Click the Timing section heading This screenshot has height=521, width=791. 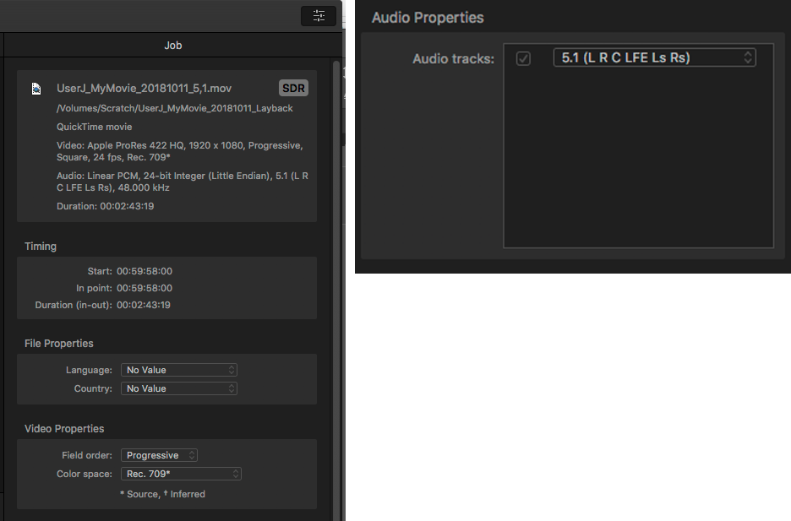tap(41, 247)
